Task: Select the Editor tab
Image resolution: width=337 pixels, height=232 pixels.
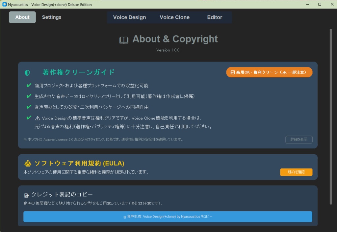Action: [215, 17]
